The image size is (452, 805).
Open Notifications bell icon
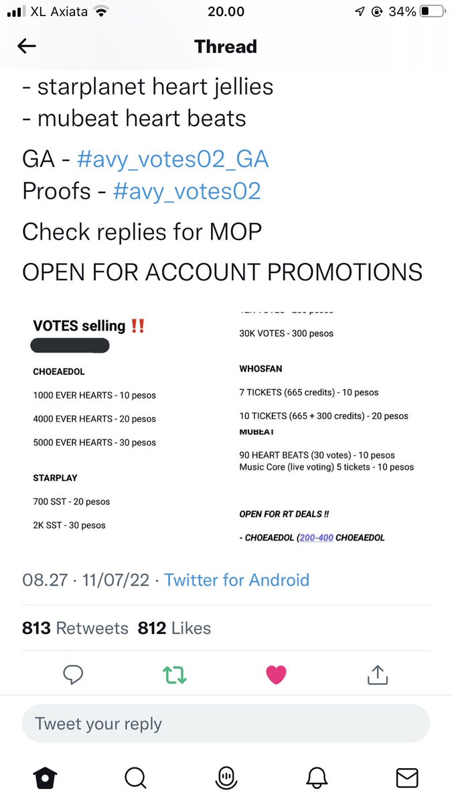pos(317,777)
